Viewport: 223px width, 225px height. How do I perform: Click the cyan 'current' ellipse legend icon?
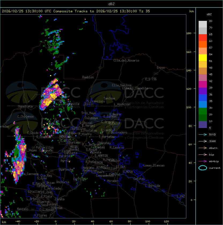point(203,168)
